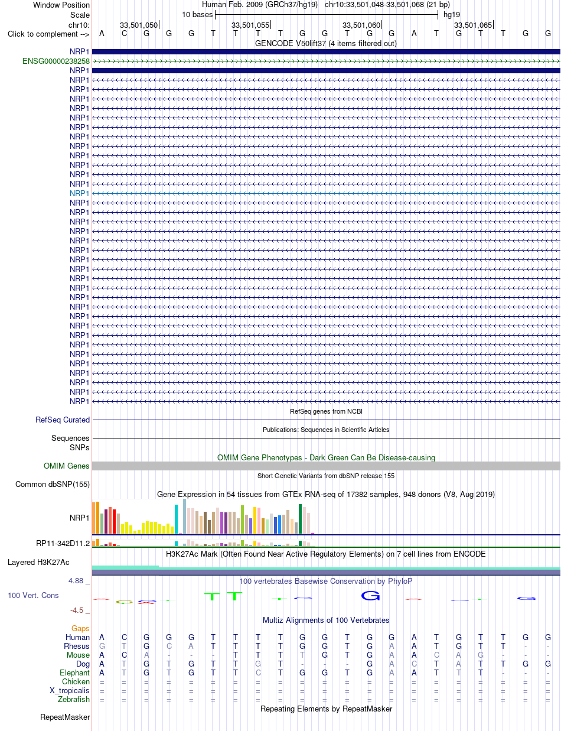Click the 33,501,055 ruler position
The height and width of the screenshot is (731, 561).
pyautogui.click(x=250, y=25)
